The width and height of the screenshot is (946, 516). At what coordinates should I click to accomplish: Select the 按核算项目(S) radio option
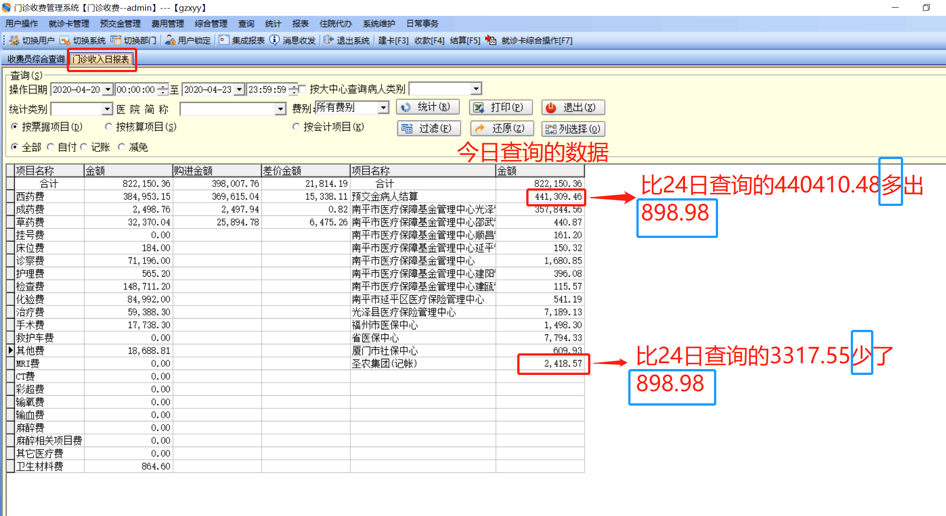pos(108,127)
